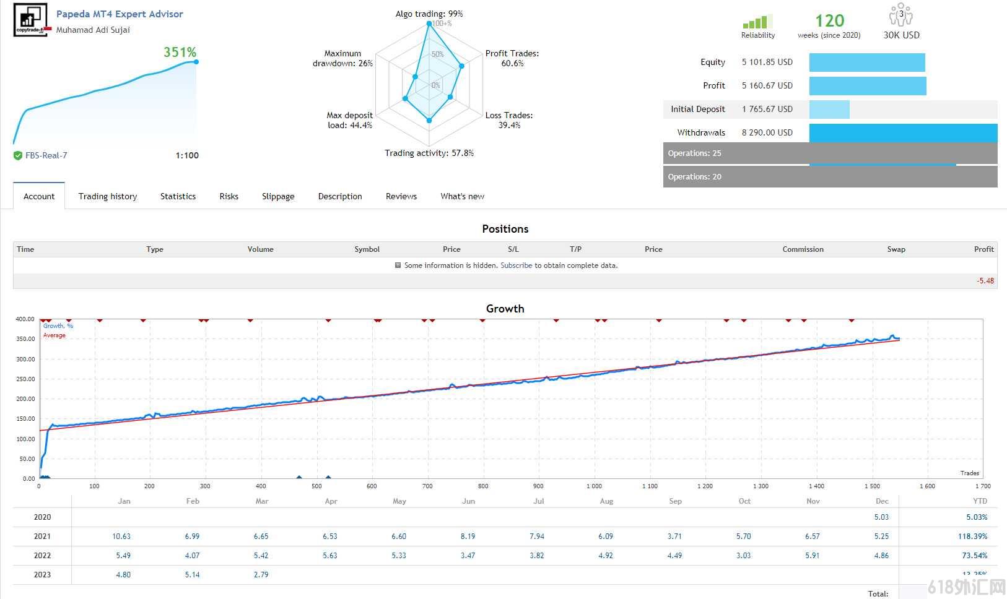This screenshot has width=1007, height=599.
Task: Click the 2021 YTD value 118.39%
Action: (x=972, y=537)
